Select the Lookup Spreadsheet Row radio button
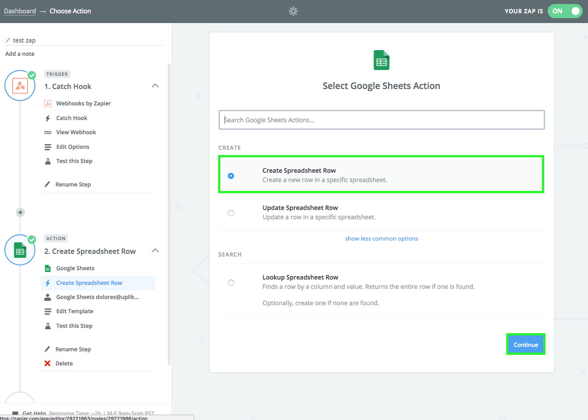 pyautogui.click(x=231, y=283)
